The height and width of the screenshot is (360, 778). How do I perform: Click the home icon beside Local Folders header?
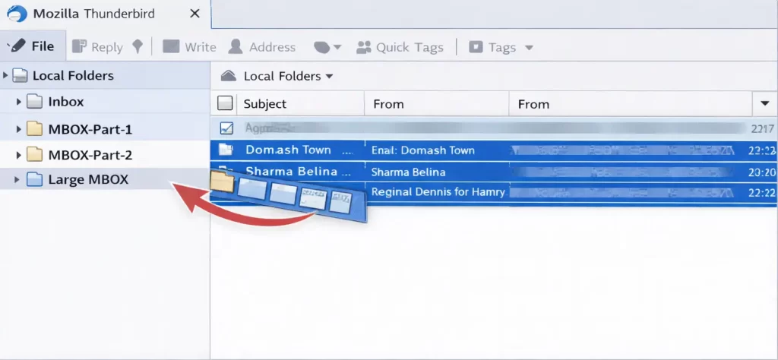[x=229, y=76]
